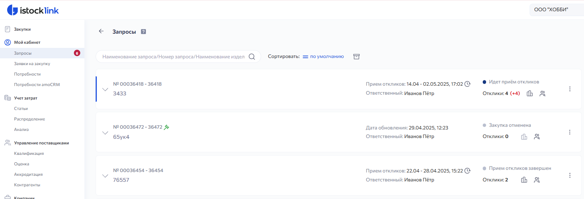Open Закупки in the sidebar
The height and width of the screenshot is (199, 584).
click(x=22, y=29)
